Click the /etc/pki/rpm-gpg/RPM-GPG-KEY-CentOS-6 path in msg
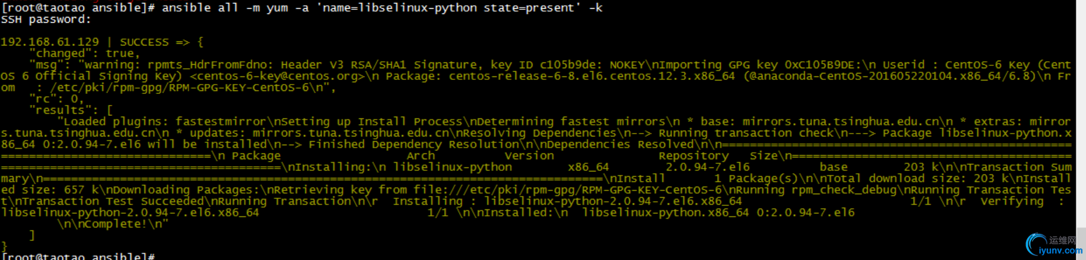The image size is (1086, 260). tap(180, 87)
